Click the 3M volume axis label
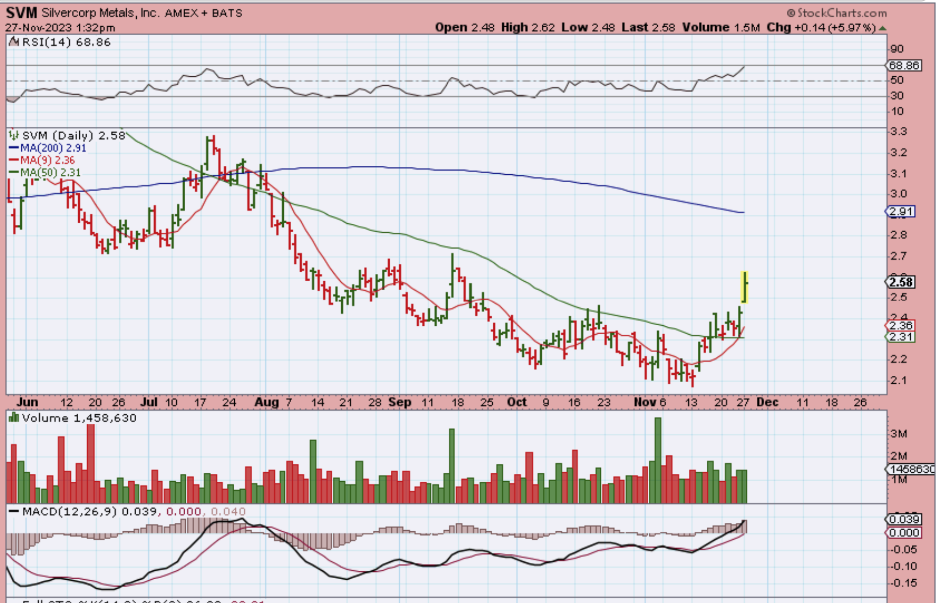 899,434
